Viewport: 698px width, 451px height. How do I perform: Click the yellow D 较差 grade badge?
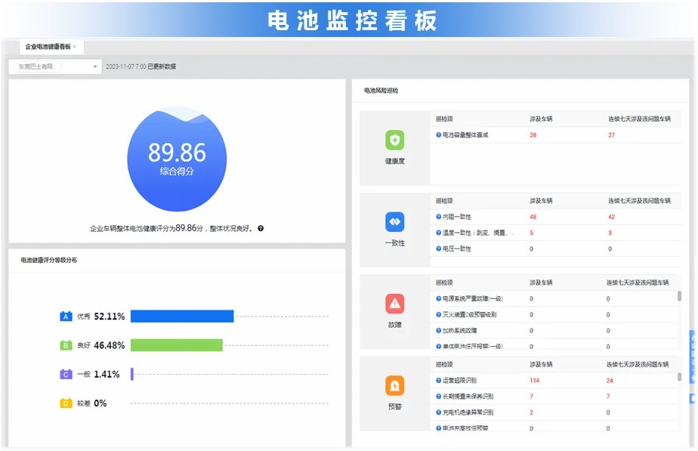pyautogui.click(x=66, y=403)
